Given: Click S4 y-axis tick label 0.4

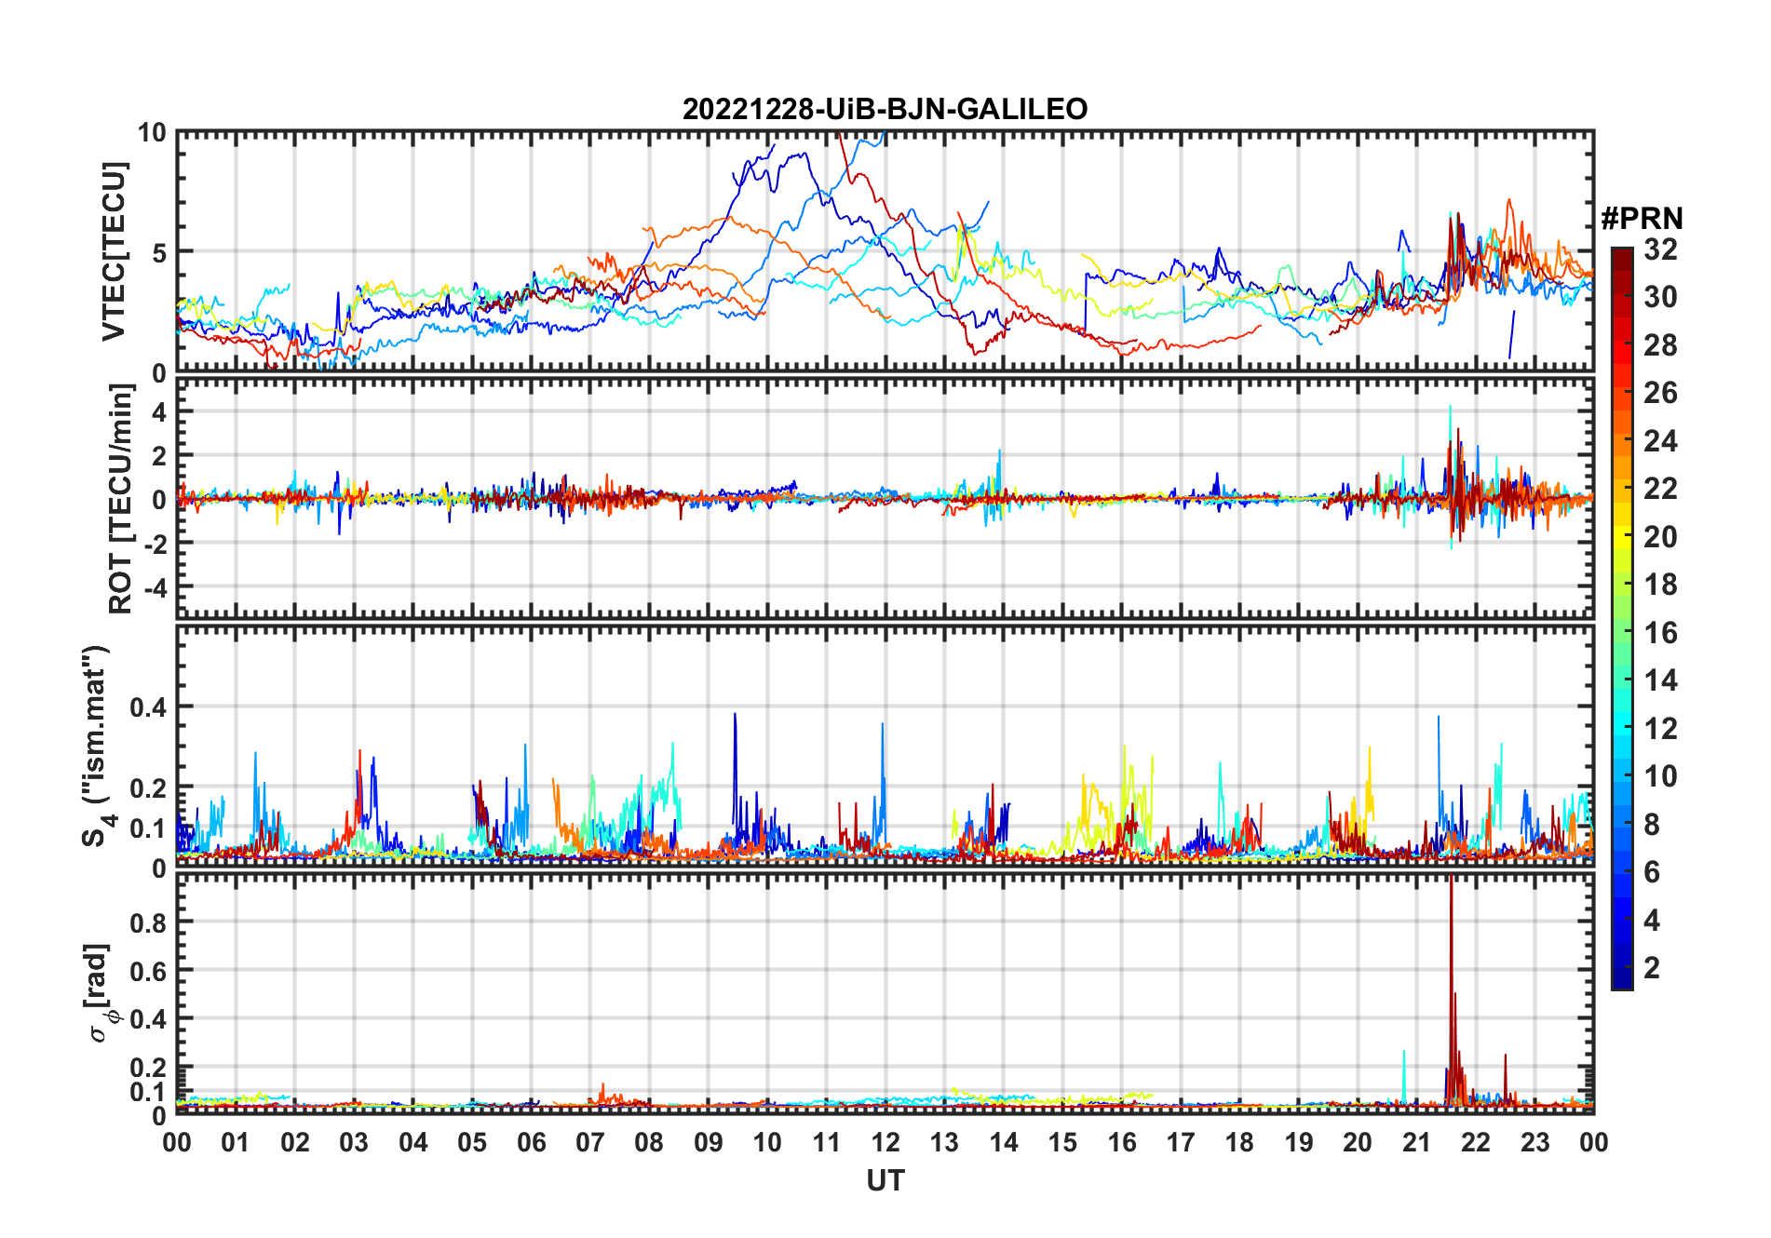Looking at the screenshot, I should [x=148, y=707].
